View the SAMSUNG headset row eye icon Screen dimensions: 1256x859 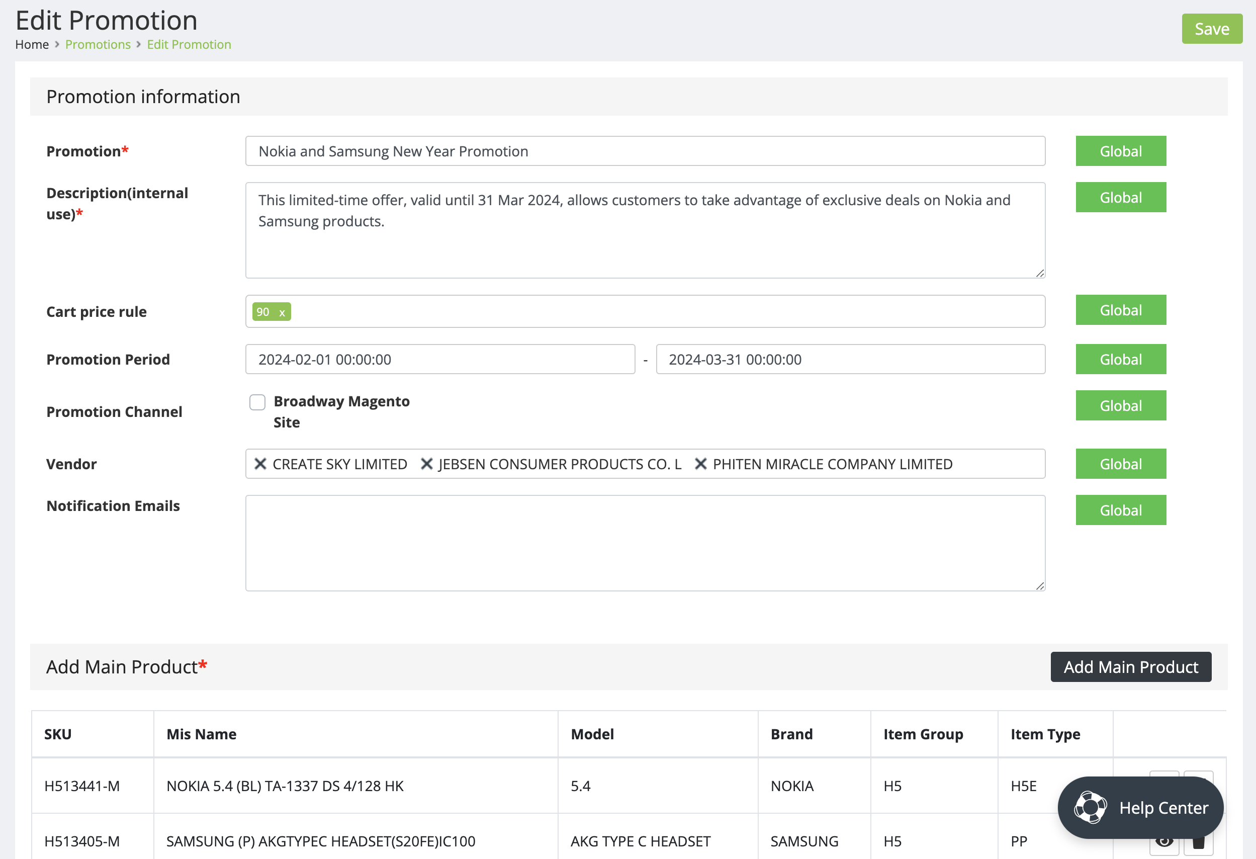tap(1164, 842)
